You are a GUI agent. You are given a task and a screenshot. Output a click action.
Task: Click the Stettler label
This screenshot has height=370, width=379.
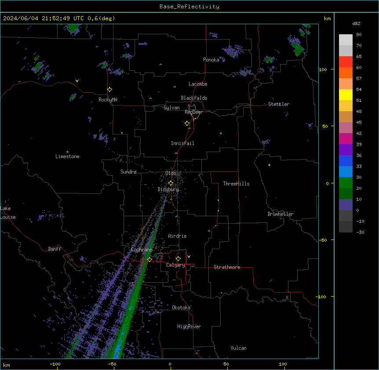tap(279, 104)
